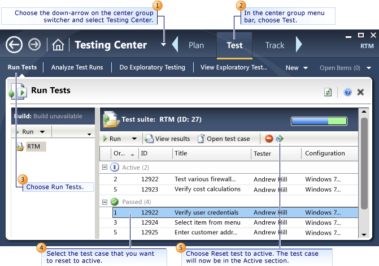Select Run Tests in the menu bar
This screenshot has width=379, height=266.
(x=22, y=67)
